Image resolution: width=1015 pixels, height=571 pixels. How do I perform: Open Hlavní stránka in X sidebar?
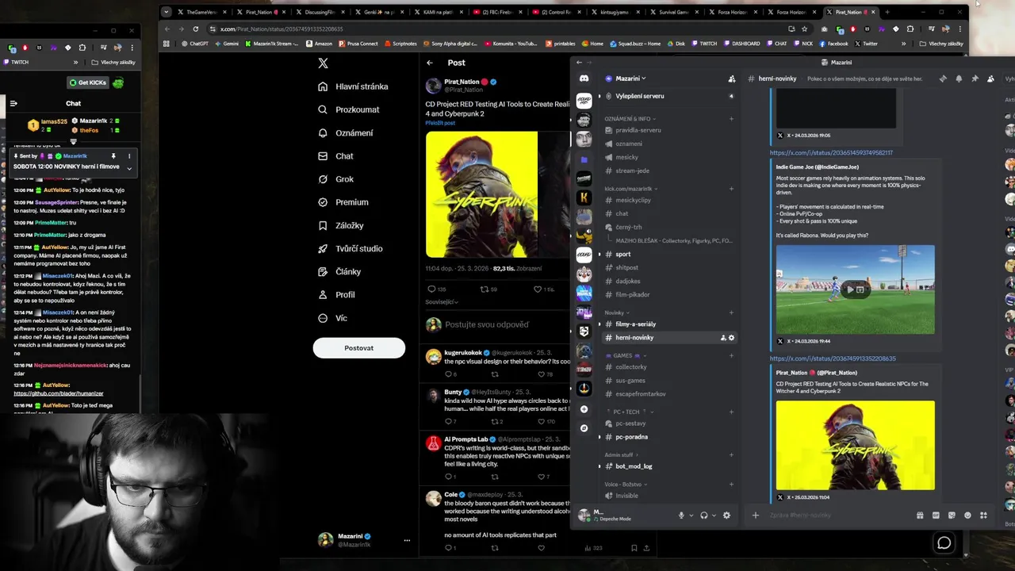(x=353, y=86)
